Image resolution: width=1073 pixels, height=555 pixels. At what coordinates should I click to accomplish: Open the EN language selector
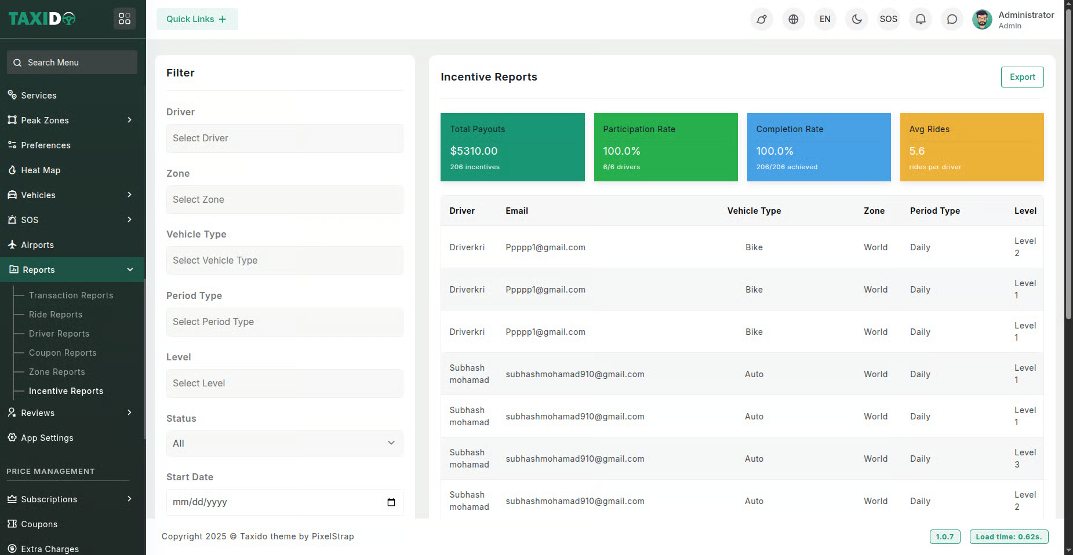[824, 19]
